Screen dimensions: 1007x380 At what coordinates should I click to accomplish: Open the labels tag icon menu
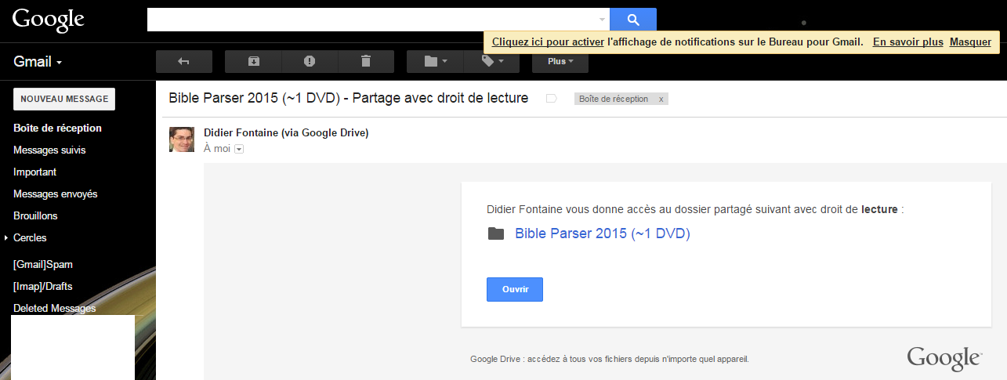[491, 61]
